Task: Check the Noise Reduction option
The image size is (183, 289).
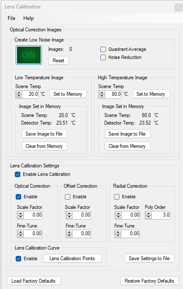Action: tap(103, 58)
